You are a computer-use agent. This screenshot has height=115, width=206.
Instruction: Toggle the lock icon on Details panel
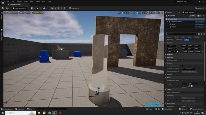(x=203, y=16)
